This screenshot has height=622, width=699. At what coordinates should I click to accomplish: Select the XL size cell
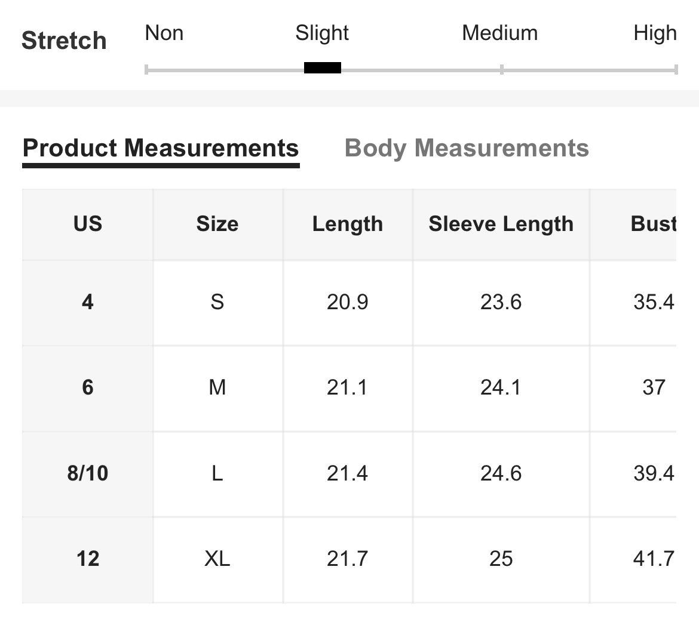pos(217,559)
